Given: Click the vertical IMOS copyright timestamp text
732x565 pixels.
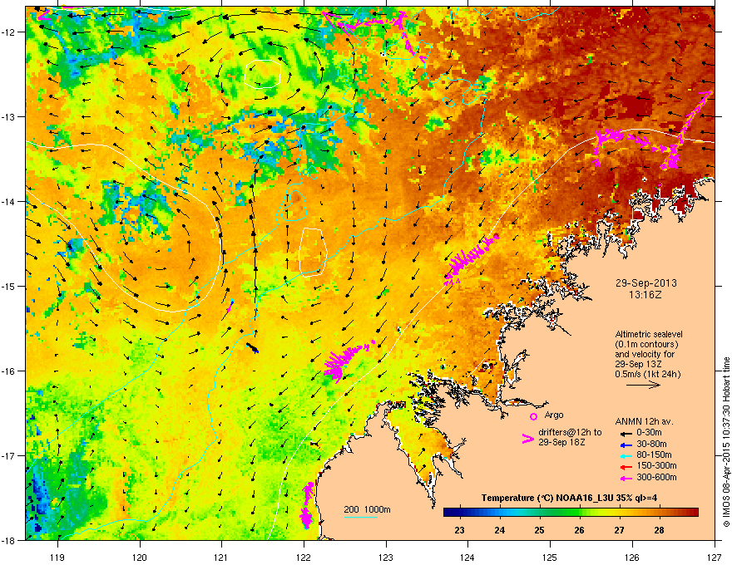Looking at the screenshot, I should coord(726,442).
